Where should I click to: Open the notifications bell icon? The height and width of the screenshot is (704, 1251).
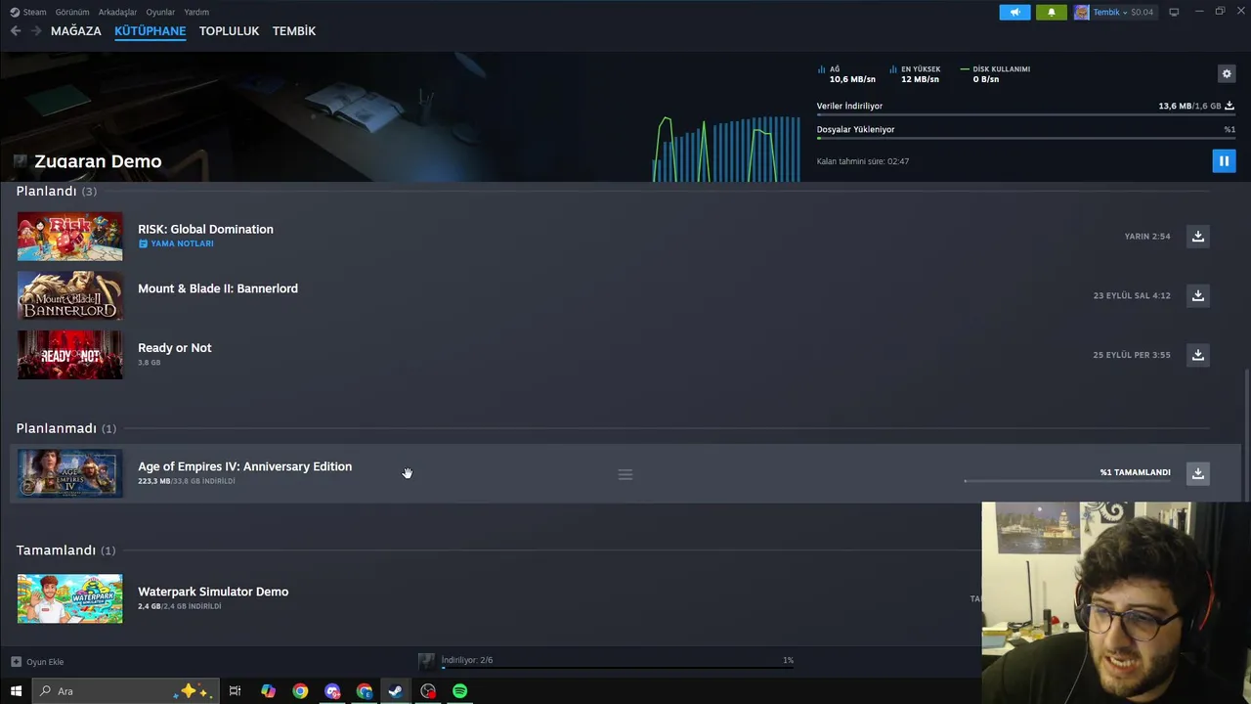click(1052, 12)
